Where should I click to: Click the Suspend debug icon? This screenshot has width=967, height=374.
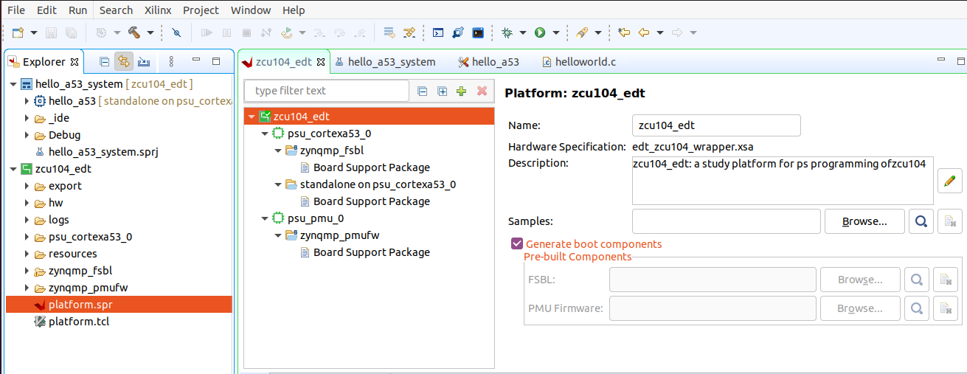click(x=226, y=32)
